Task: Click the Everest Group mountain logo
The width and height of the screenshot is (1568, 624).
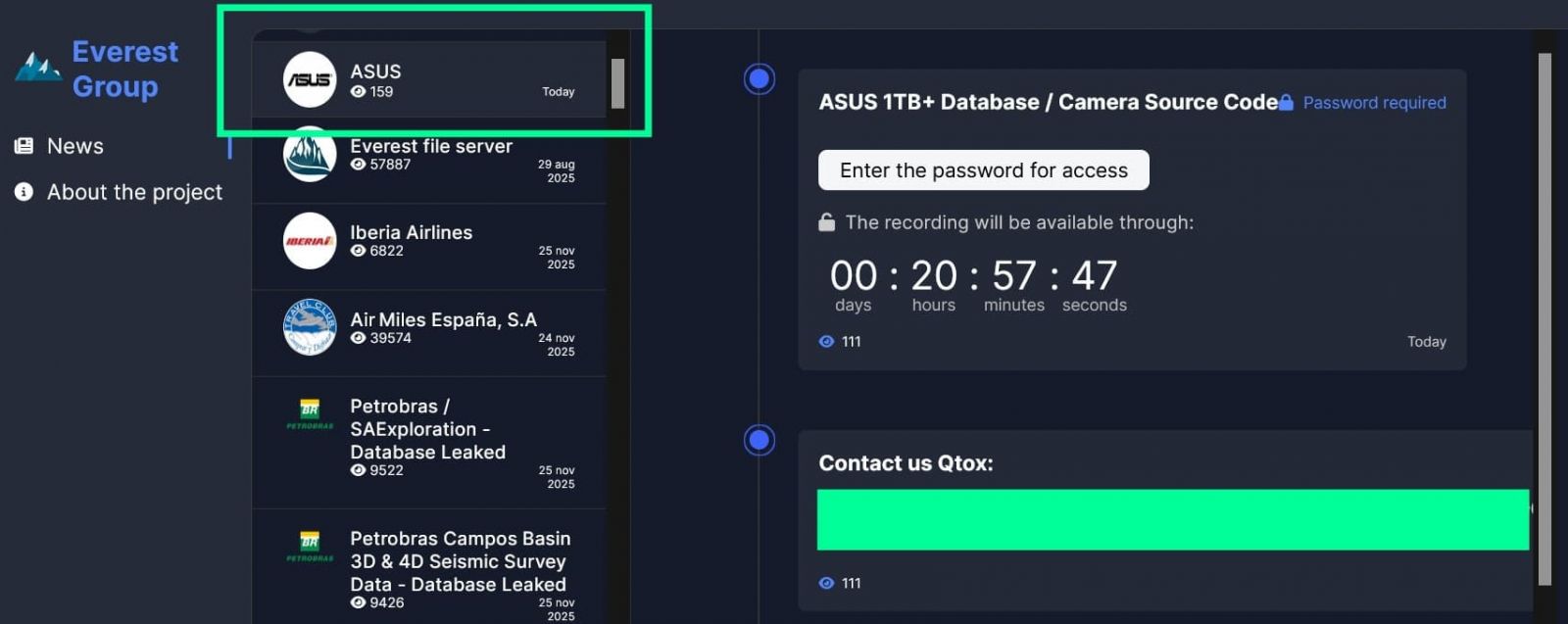Action: coord(38,68)
